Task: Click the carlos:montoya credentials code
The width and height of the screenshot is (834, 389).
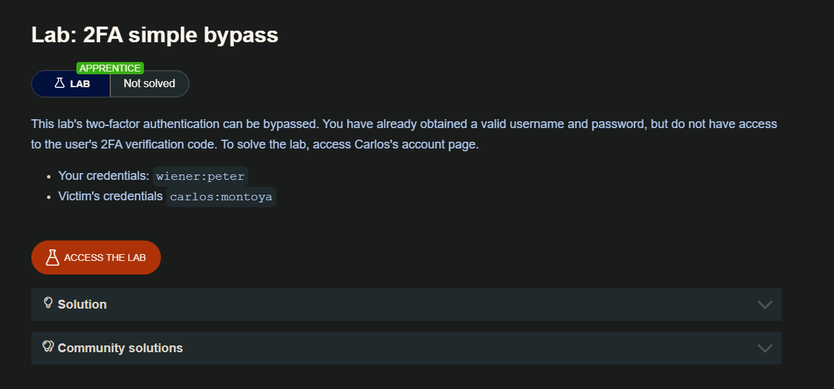Action: coord(221,198)
